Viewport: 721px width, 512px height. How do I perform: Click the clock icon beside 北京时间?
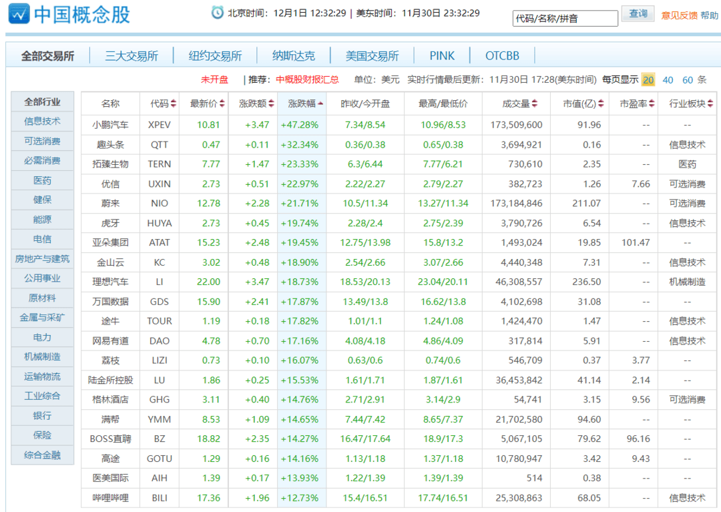click(x=217, y=13)
